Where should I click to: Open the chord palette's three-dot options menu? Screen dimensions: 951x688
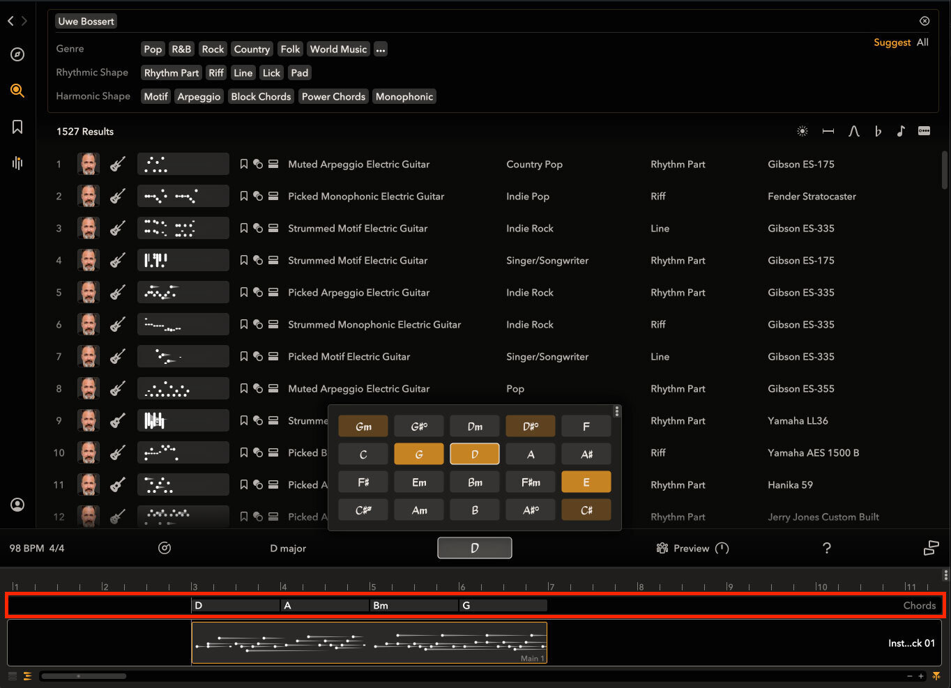[616, 411]
